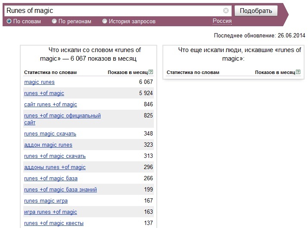The height and width of the screenshot is (228, 308).
Task: Open the 'runes magic скачать' link
Action: point(50,134)
